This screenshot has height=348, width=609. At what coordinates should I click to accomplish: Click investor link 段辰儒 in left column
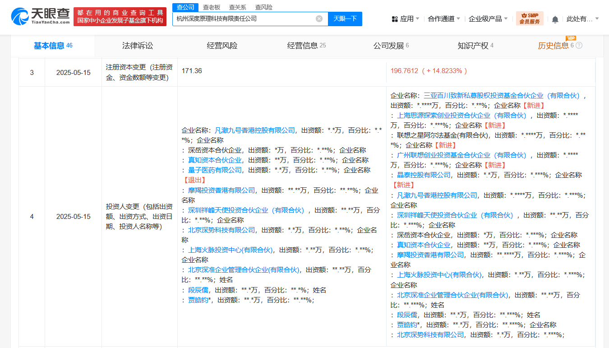pyautogui.click(x=198, y=290)
